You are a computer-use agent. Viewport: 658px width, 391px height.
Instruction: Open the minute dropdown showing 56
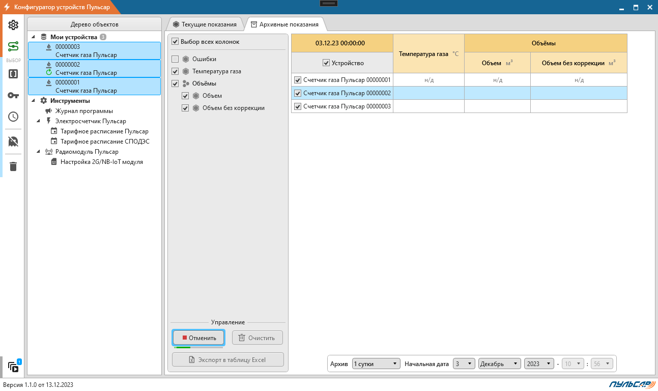(602, 364)
